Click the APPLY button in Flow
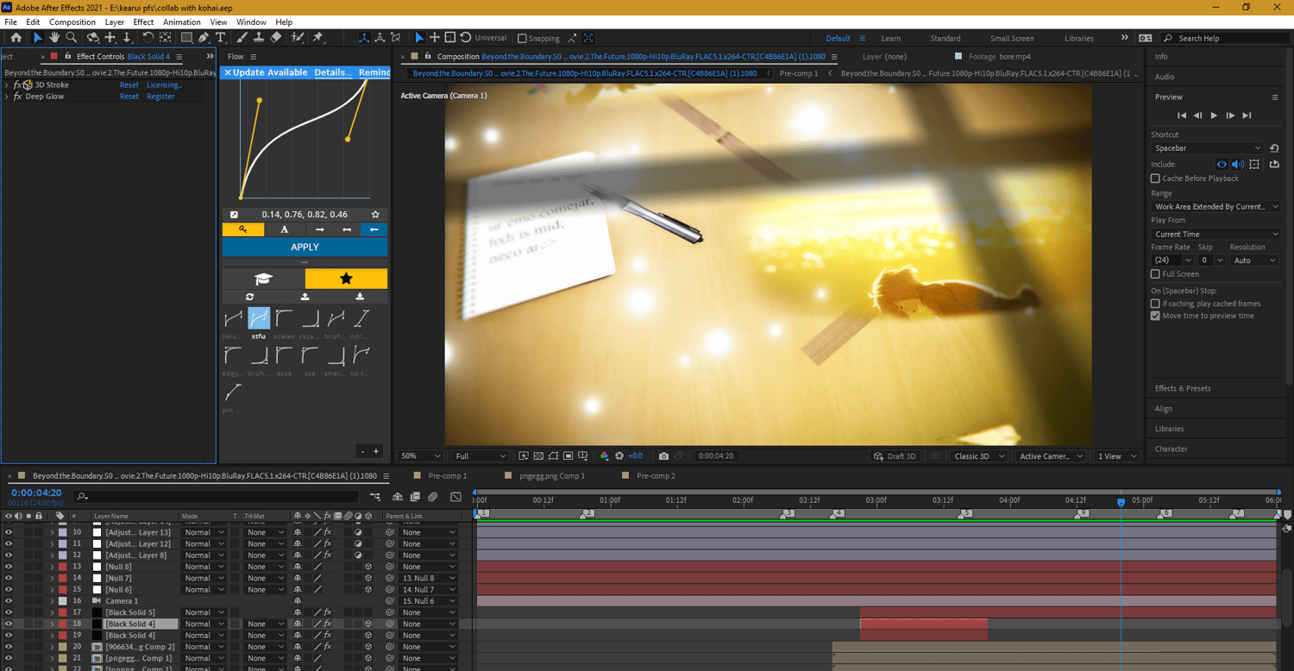This screenshot has height=671, width=1294. coord(305,248)
